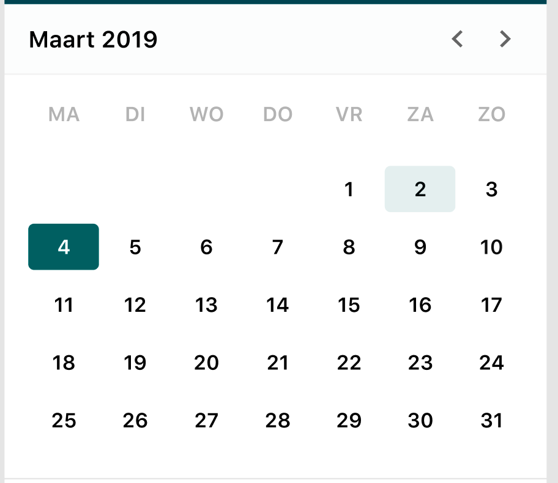558x483 pixels.
Task: Select date 13 on the calendar
Action: [x=206, y=305]
